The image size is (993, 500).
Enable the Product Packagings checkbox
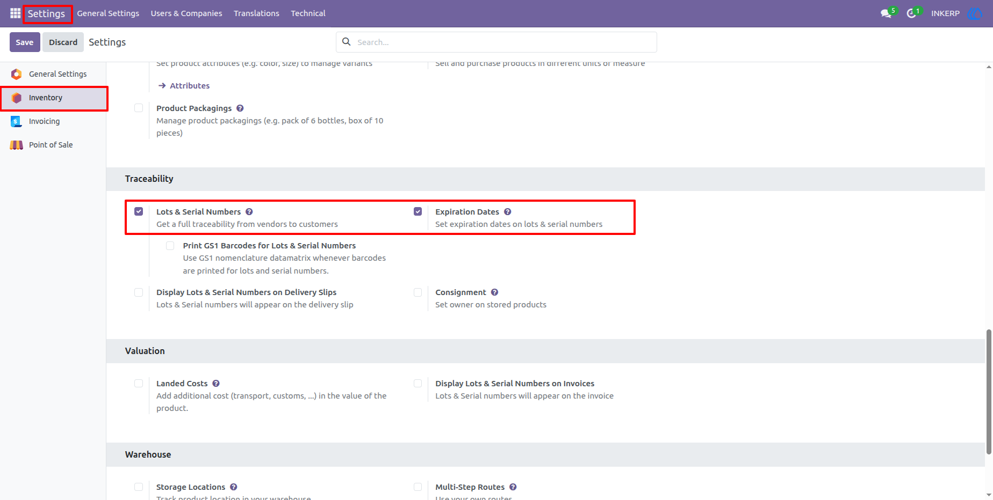click(139, 108)
